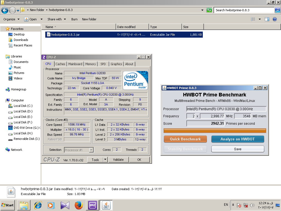Click the Burn toolbar command

point(74,19)
